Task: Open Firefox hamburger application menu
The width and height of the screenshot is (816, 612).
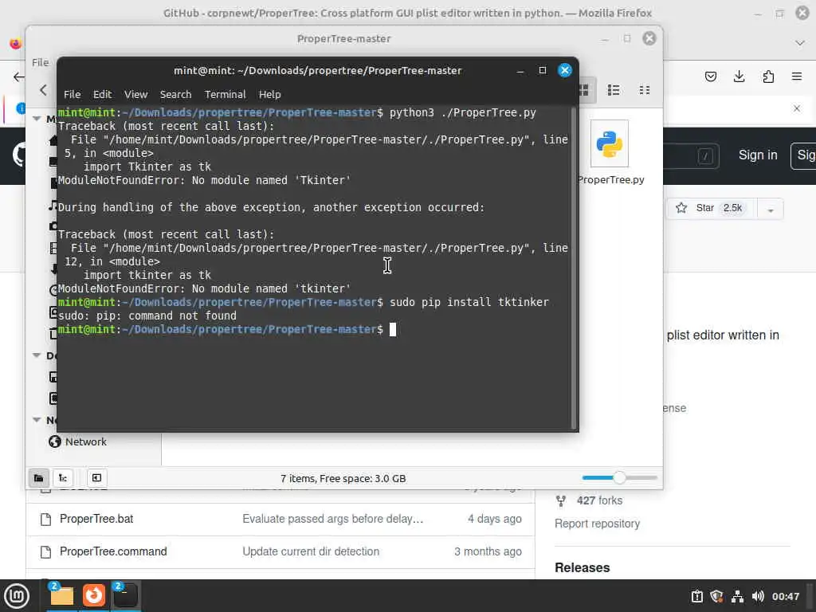Action: (797, 77)
